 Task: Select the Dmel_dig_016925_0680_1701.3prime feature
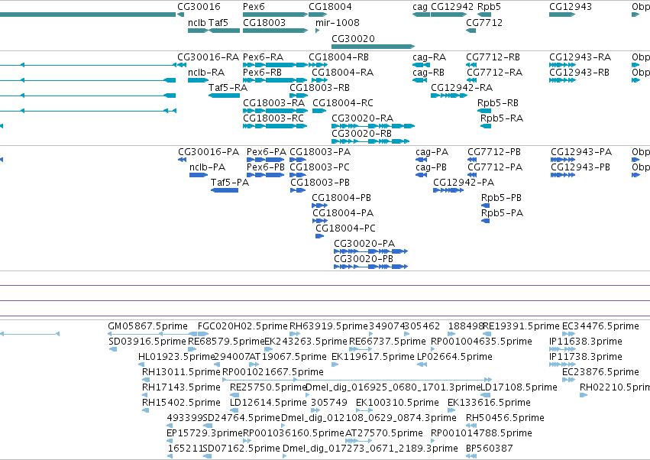pos(307,395)
